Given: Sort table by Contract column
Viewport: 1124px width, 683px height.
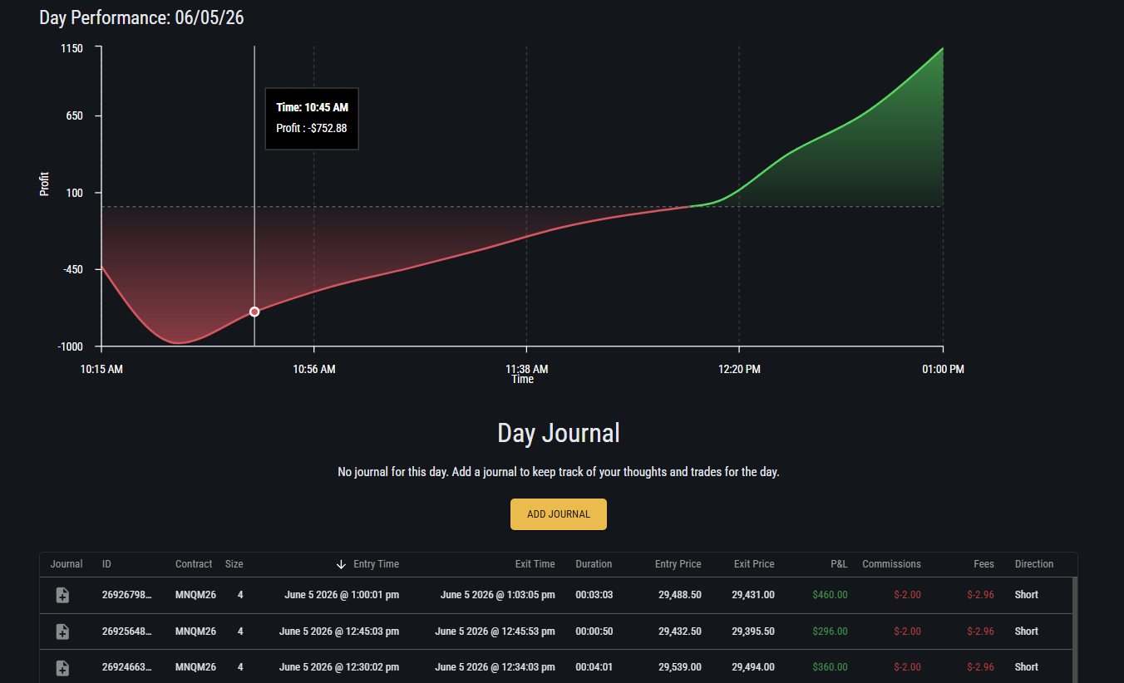Looking at the screenshot, I should tap(194, 564).
